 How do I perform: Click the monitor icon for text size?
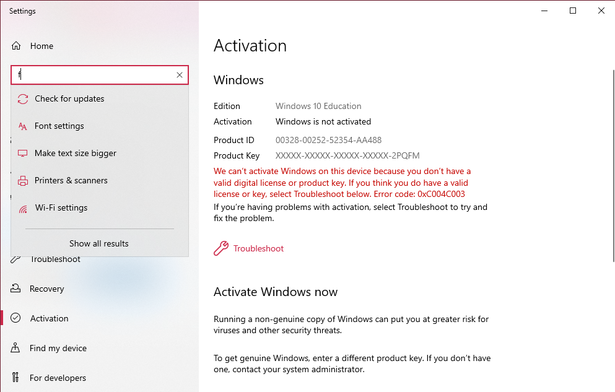[x=23, y=154]
